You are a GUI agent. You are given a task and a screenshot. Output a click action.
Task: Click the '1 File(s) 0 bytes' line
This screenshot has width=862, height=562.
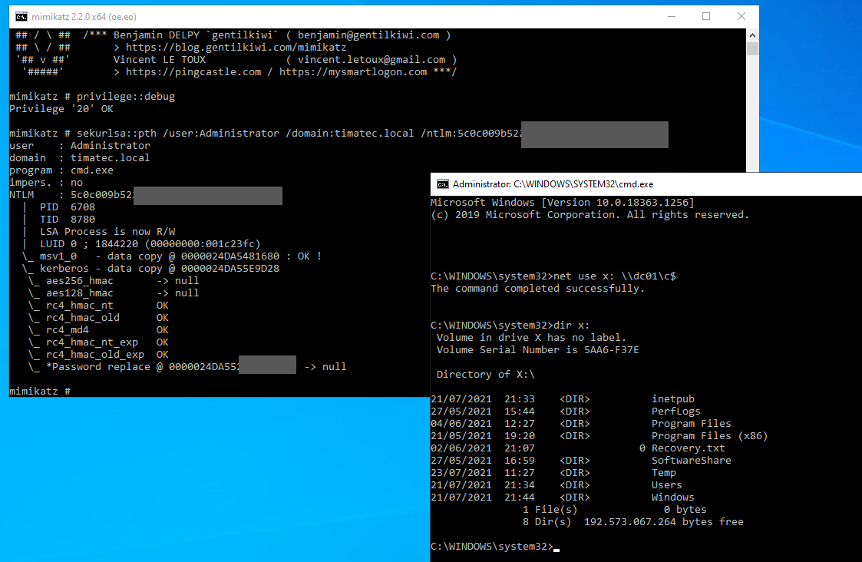[x=615, y=510]
